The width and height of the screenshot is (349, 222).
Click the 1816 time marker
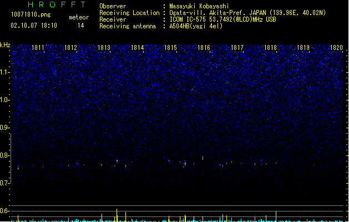coord(204,48)
